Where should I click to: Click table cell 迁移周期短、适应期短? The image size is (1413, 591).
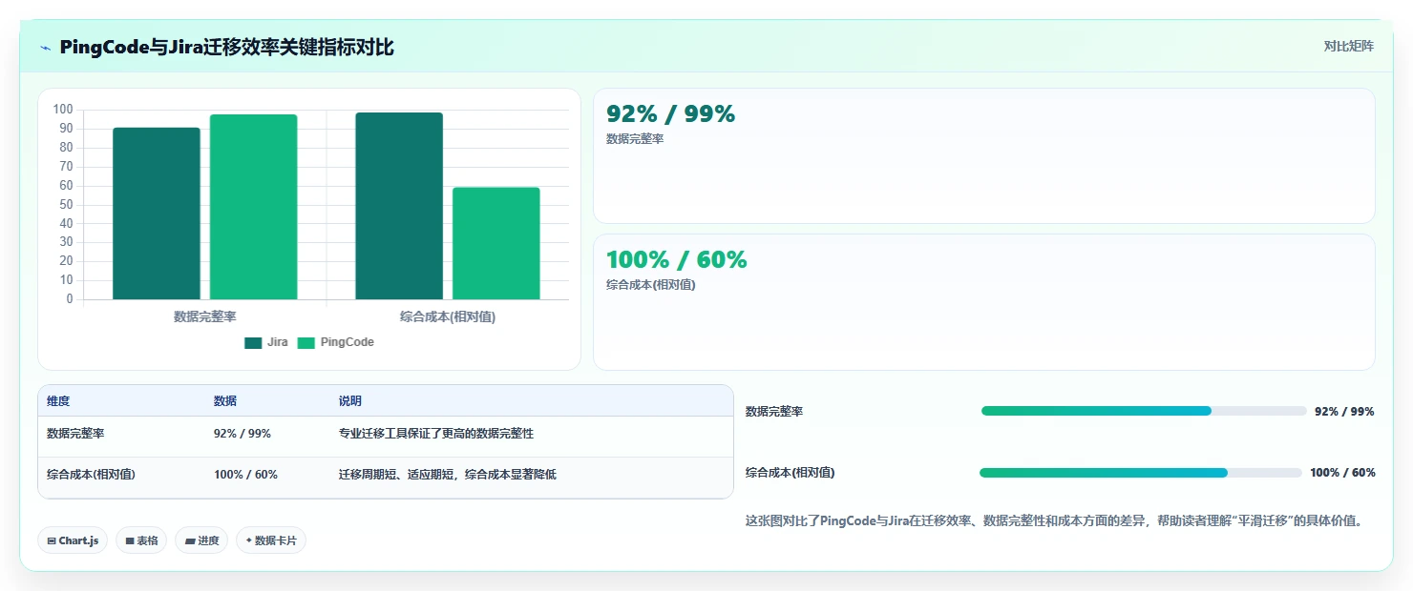coord(448,475)
